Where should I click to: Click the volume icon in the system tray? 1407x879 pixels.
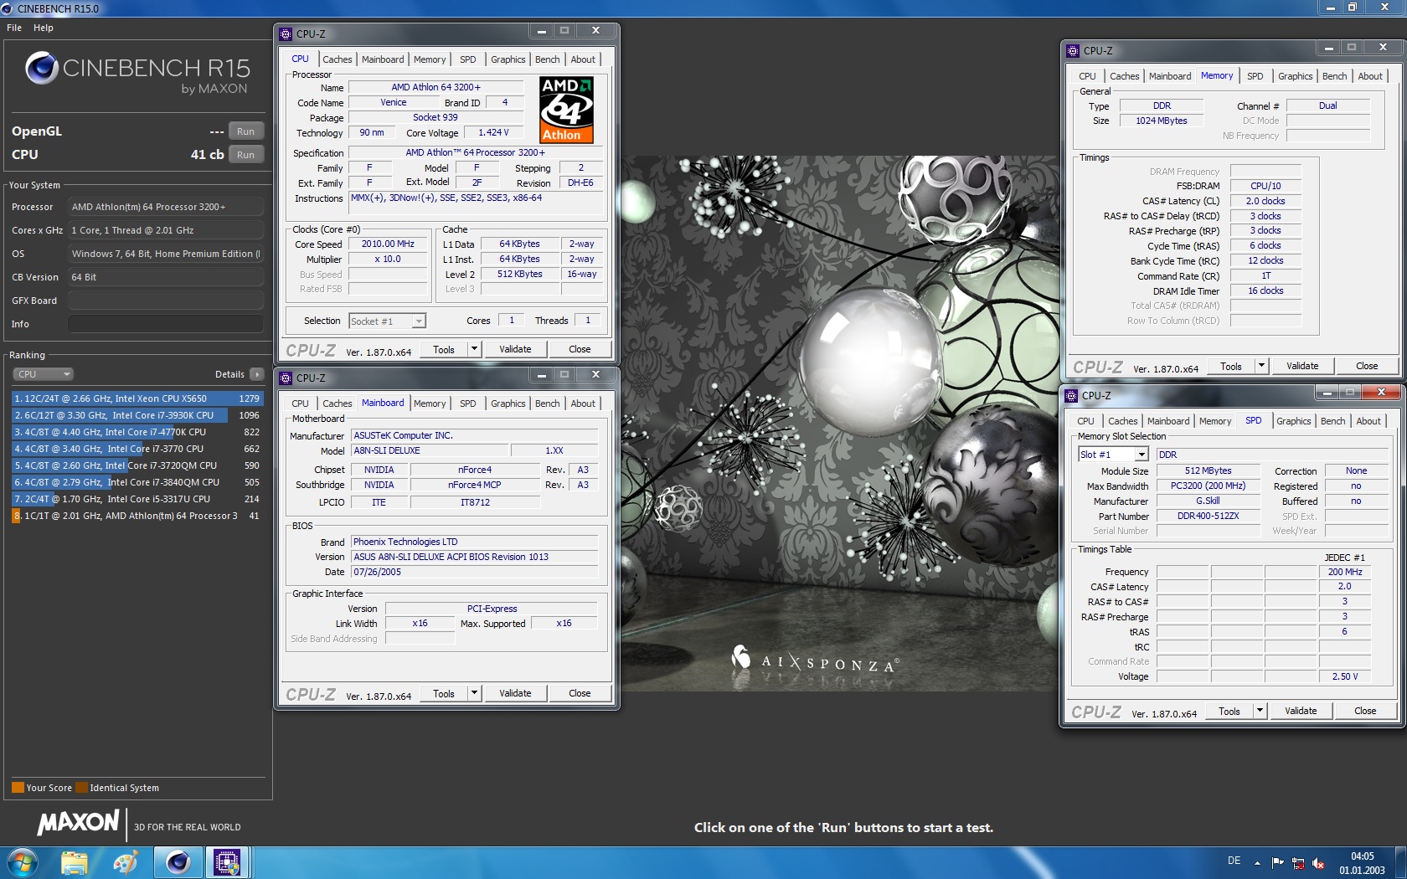pos(1318,862)
